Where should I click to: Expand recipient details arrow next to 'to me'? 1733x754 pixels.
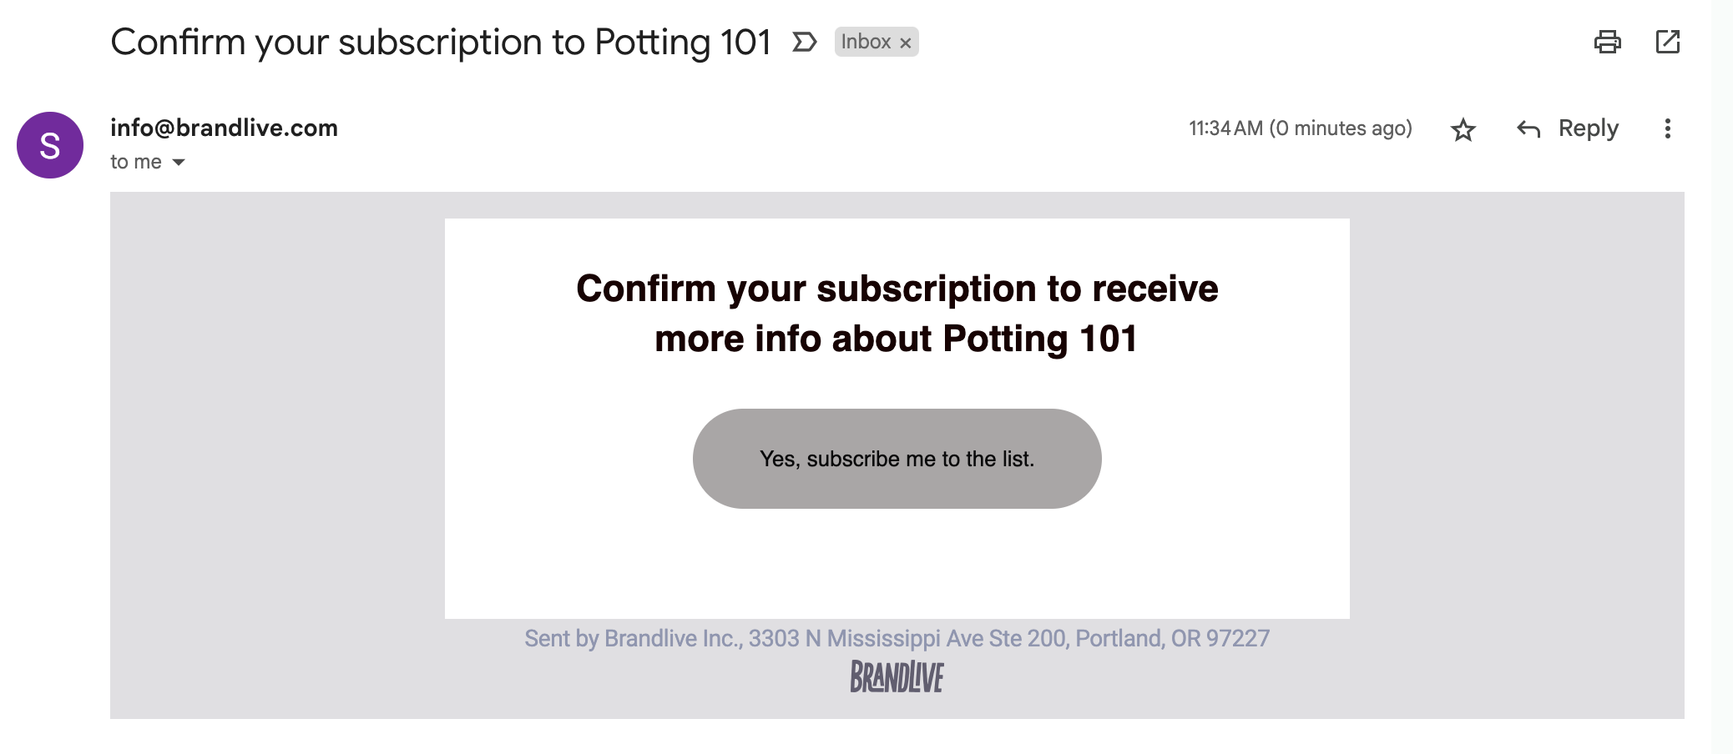pyautogui.click(x=179, y=162)
